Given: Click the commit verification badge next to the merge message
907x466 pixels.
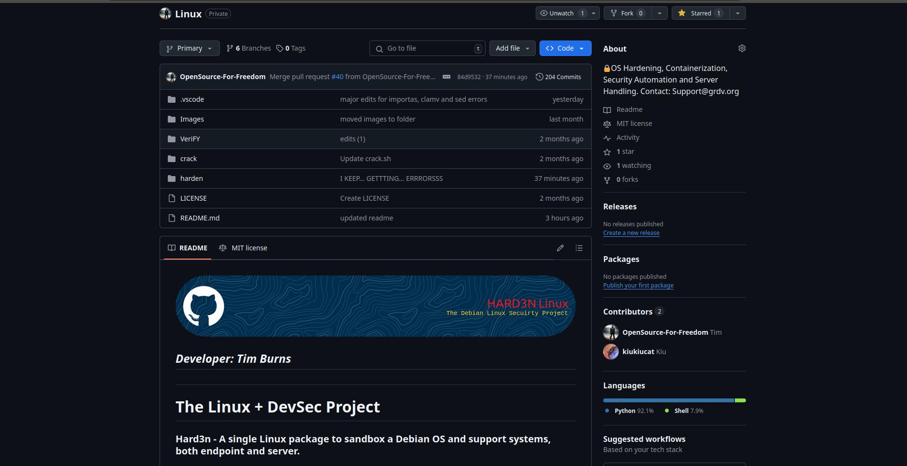Looking at the screenshot, I should point(446,76).
